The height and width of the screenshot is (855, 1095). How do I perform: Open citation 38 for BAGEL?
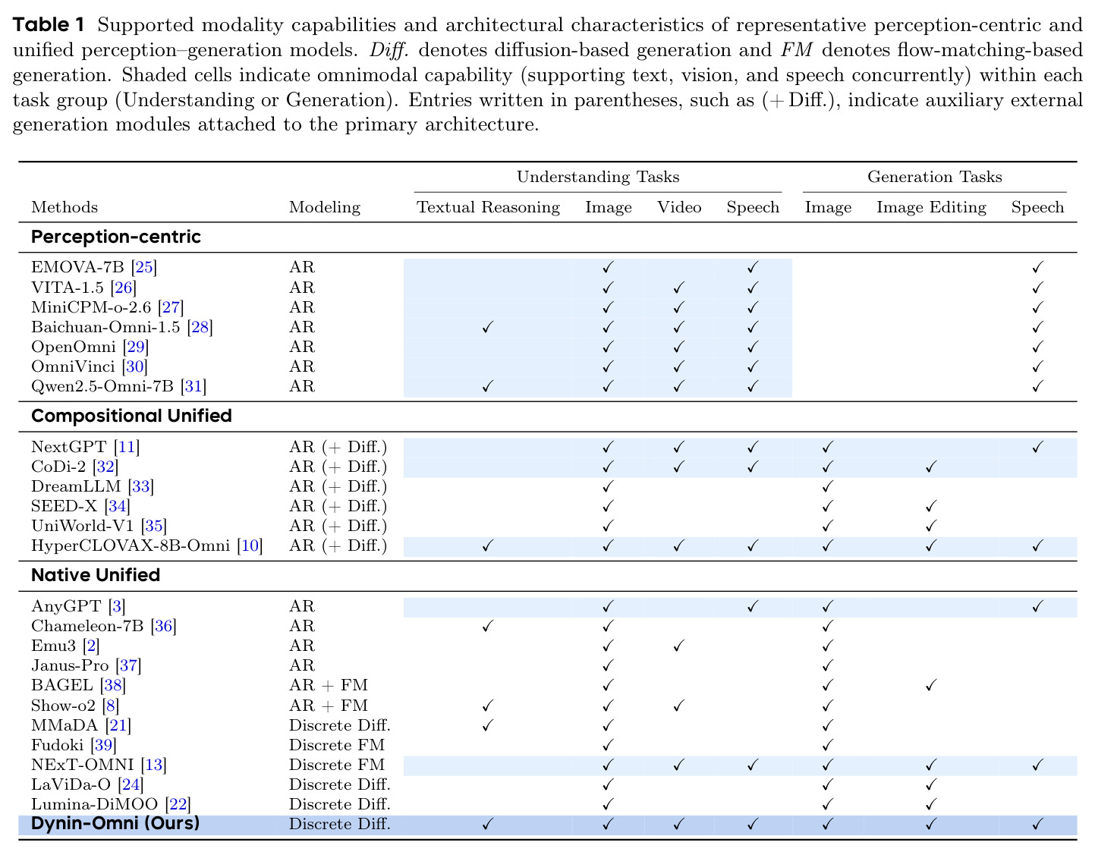point(112,685)
